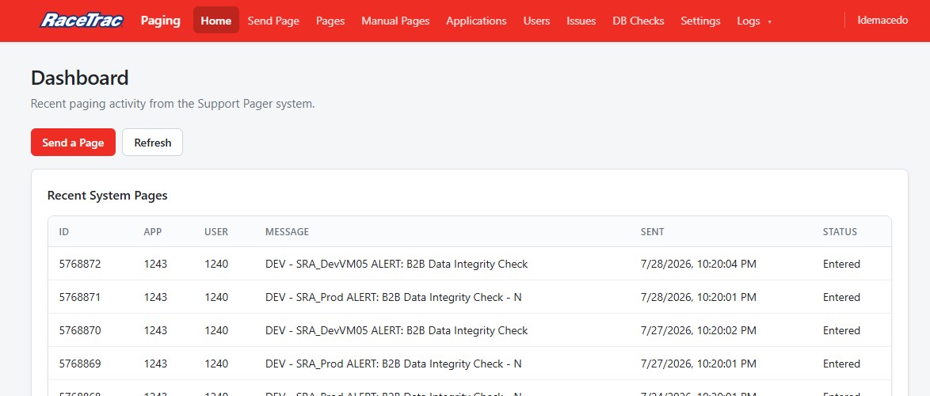Click message text in row 5768870
The height and width of the screenshot is (396, 930).
point(396,330)
